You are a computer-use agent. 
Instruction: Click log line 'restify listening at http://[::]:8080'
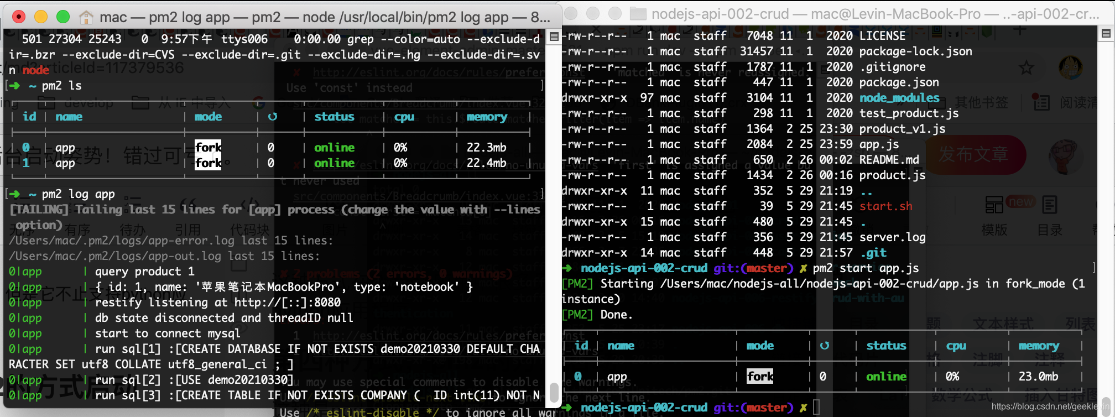click(218, 303)
